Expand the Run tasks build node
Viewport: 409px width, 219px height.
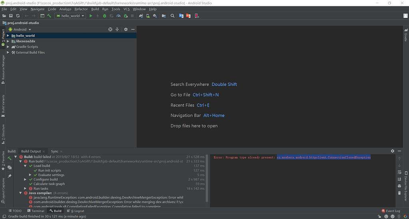click(x=26, y=188)
